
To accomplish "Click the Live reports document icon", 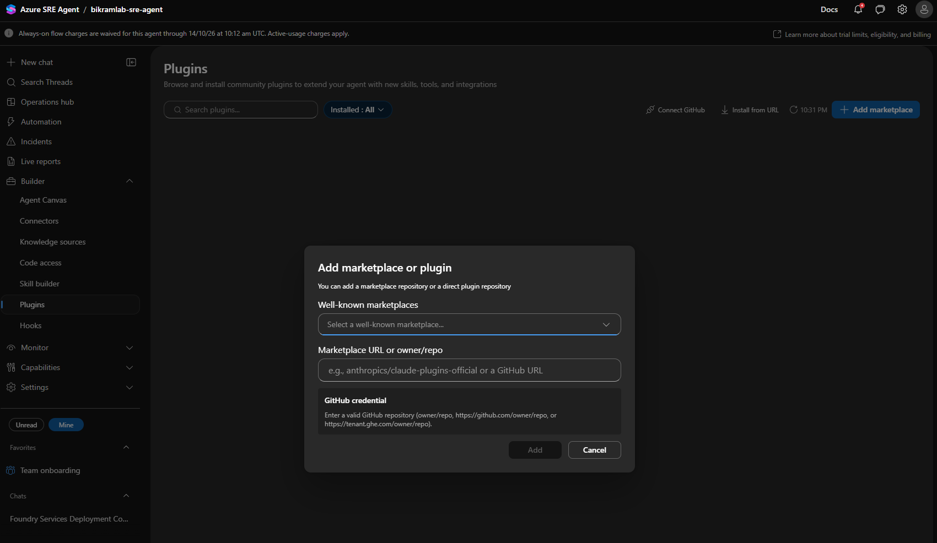I will click(11, 161).
